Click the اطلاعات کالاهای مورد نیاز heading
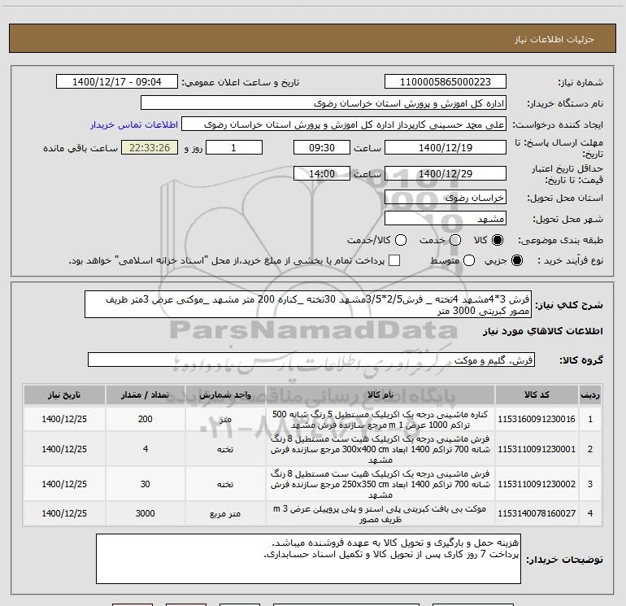Viewport: 626px width, 606px height. [543, 331]
